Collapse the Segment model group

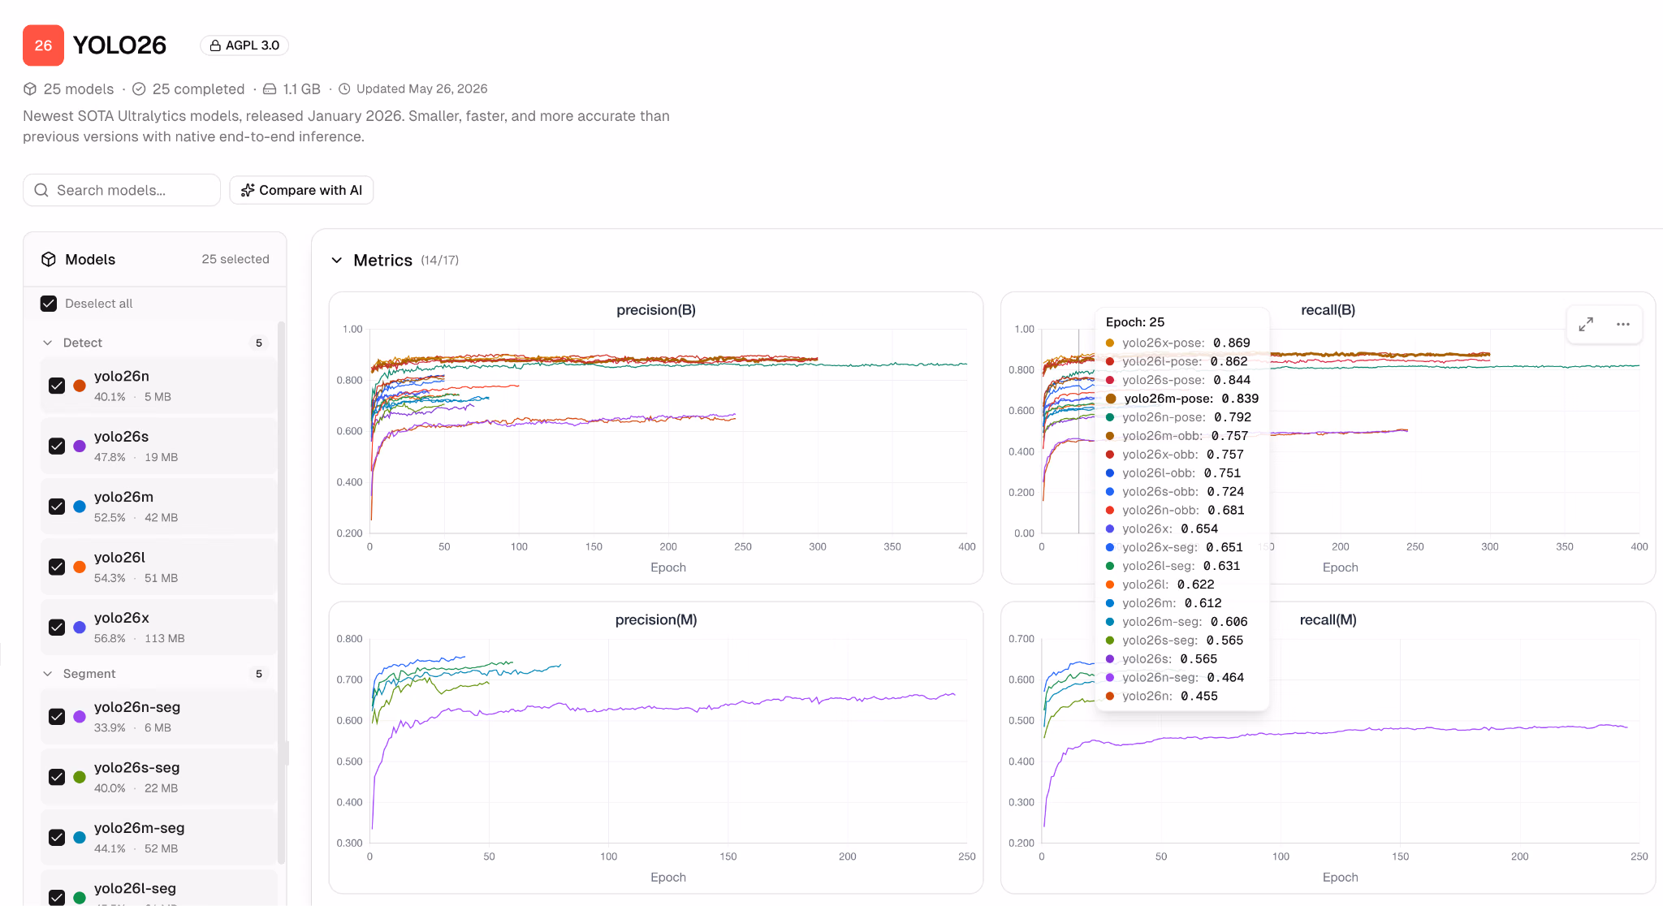tap(47, 674)
